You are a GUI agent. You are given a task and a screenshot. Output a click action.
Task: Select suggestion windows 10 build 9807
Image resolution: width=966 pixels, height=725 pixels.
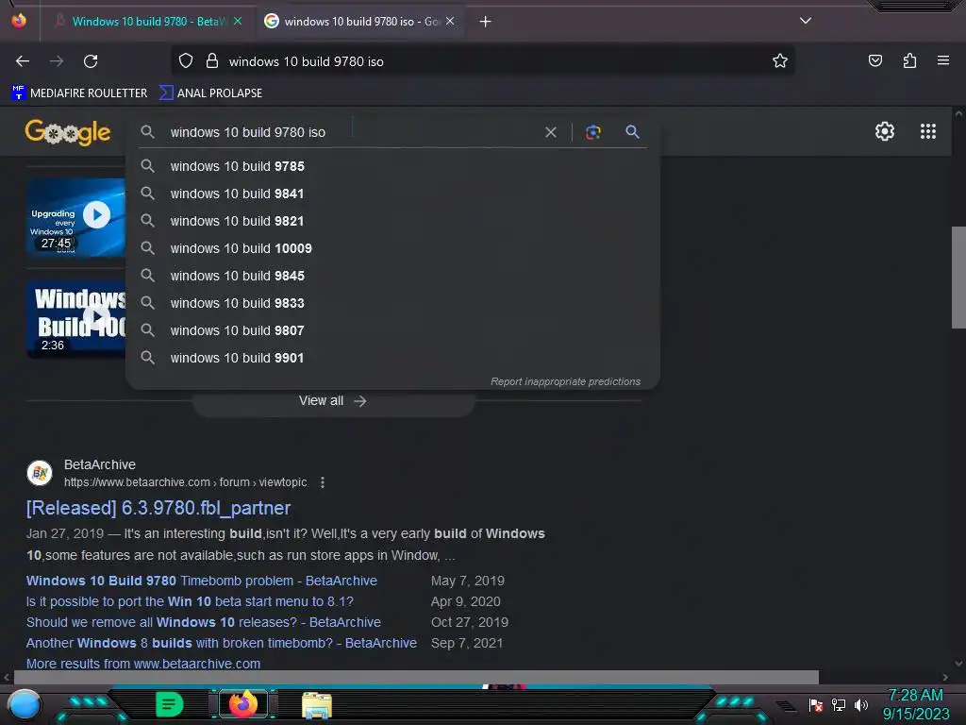pyautogui.click(x=392, y=330)
